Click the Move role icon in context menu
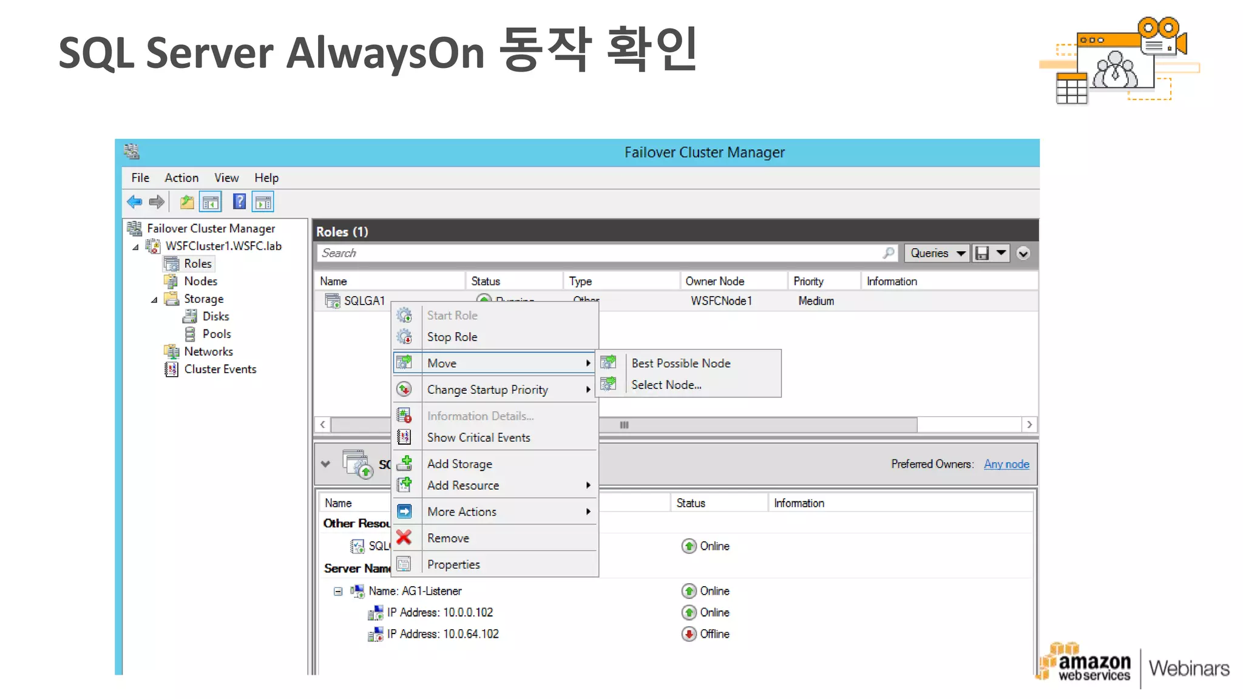Screen dimensions: 1243x699 pos(404,363)
